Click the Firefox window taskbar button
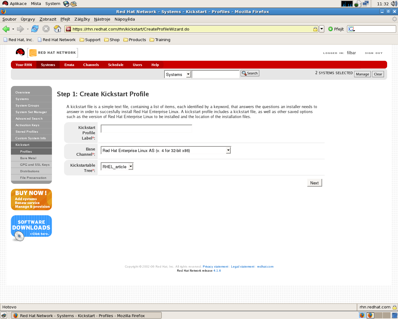Screen dimensions: 398x319 pos(86,315)
